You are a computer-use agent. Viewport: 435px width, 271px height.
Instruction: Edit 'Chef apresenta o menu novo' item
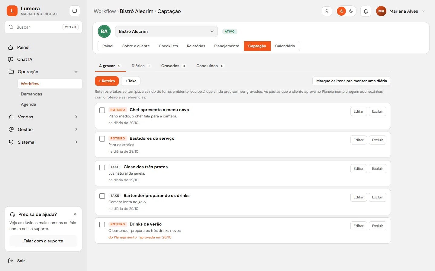pyautogui.click(x=359, y=111)
